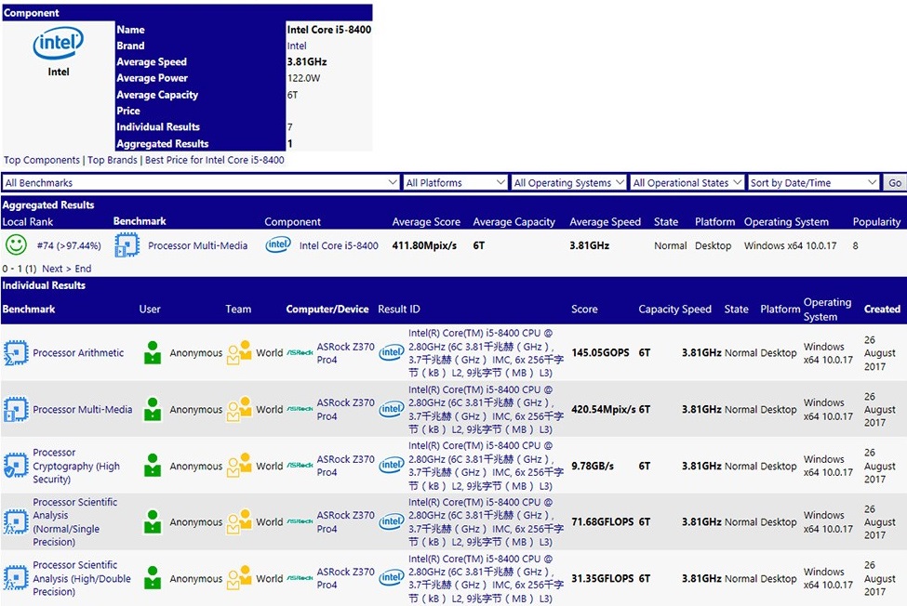The height and width of the screenshot is (606, 907).
Task: Click the Computer/Device column header
Action: tap(327, 310)
